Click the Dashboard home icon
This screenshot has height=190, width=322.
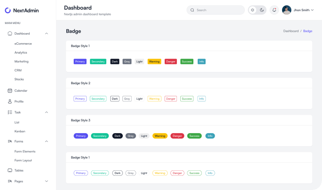tap(10, 33)
